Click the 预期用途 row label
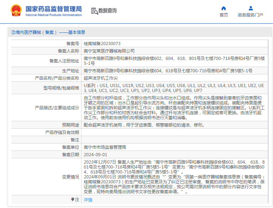 (x=71, y=125)
